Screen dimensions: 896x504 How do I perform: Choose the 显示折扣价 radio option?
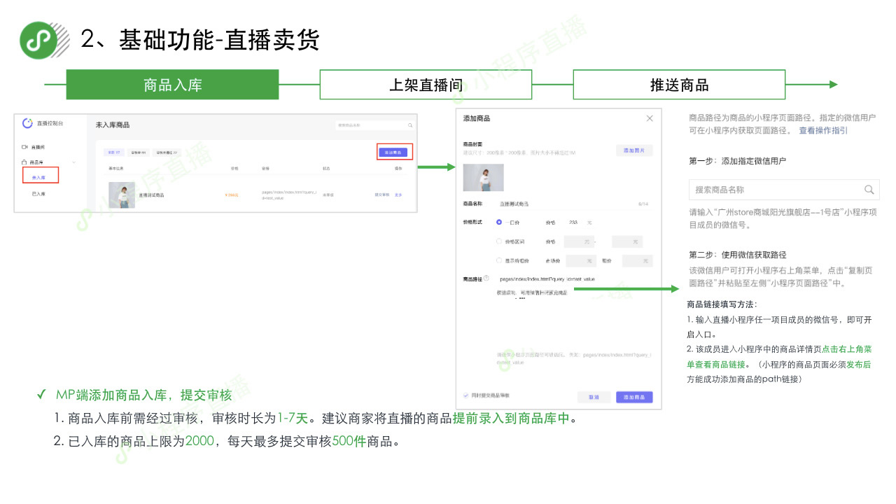point(499,260)
